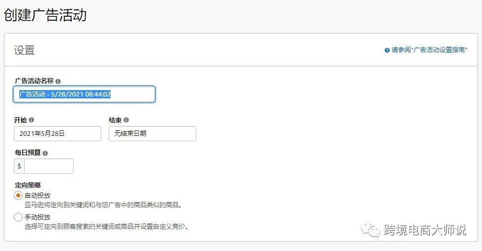The height and width of the screenshot is (251, 482).
Task: Click info icon next to 广告活动名称
Action: 58,81
